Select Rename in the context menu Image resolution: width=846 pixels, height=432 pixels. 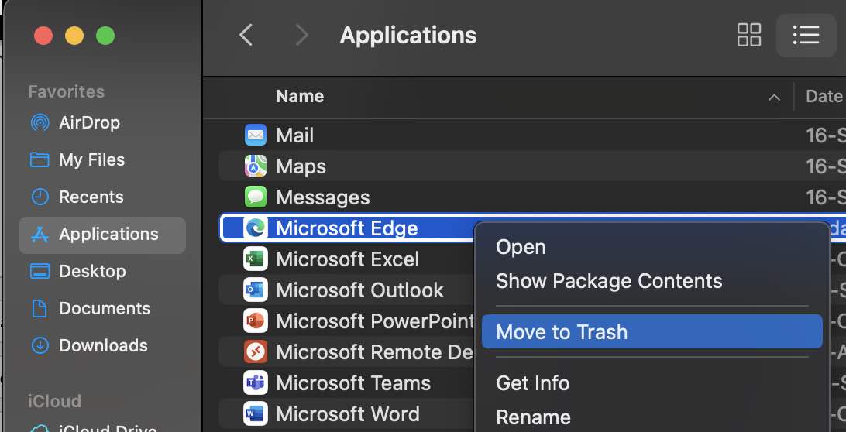(533, 417)
